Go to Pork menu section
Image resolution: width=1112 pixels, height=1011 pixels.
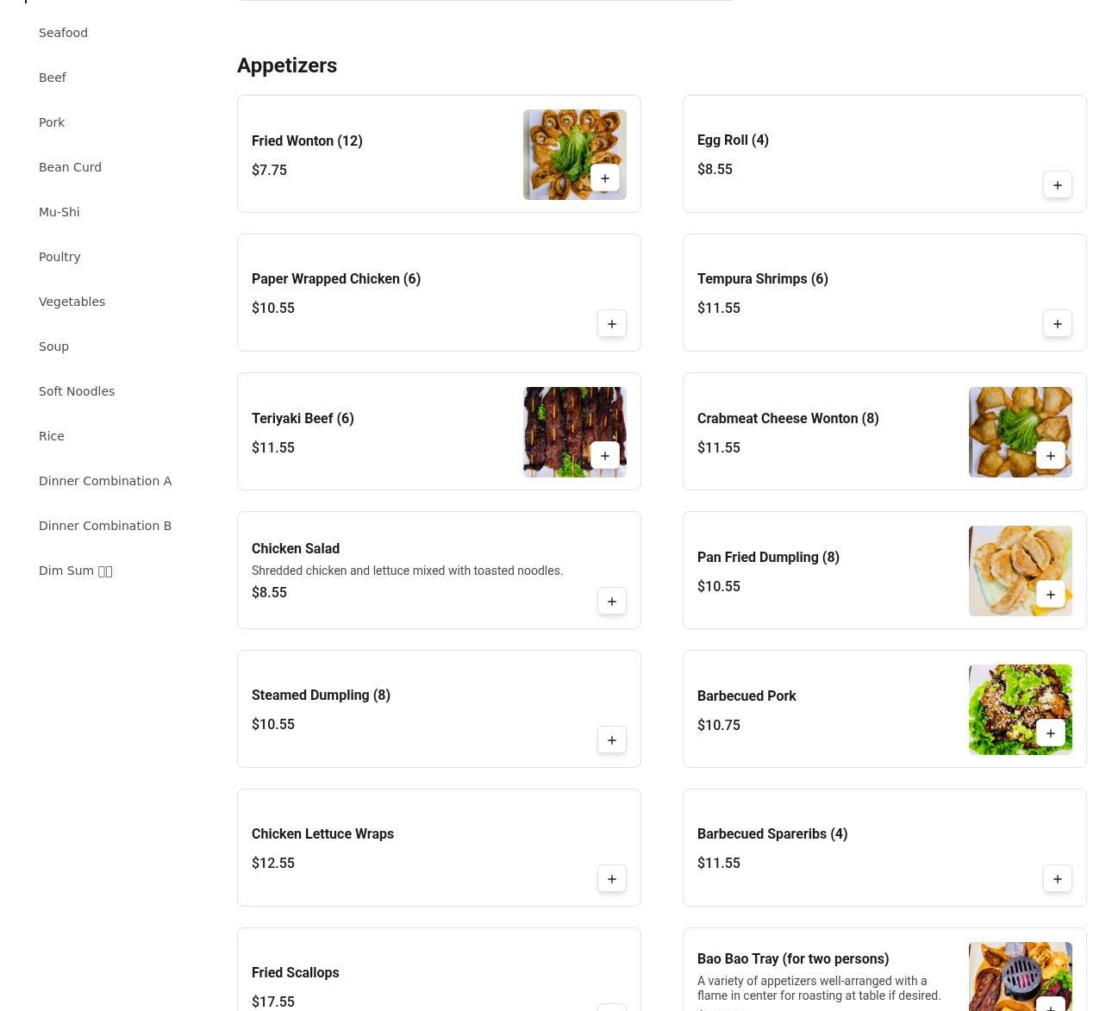point(52,122)
